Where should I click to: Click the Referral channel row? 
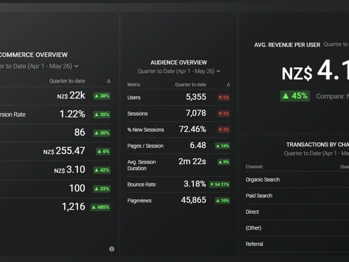[x=297, y=244]
